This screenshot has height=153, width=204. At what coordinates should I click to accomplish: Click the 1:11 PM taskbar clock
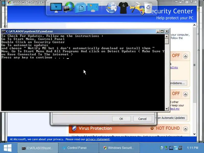click(193, 148)
